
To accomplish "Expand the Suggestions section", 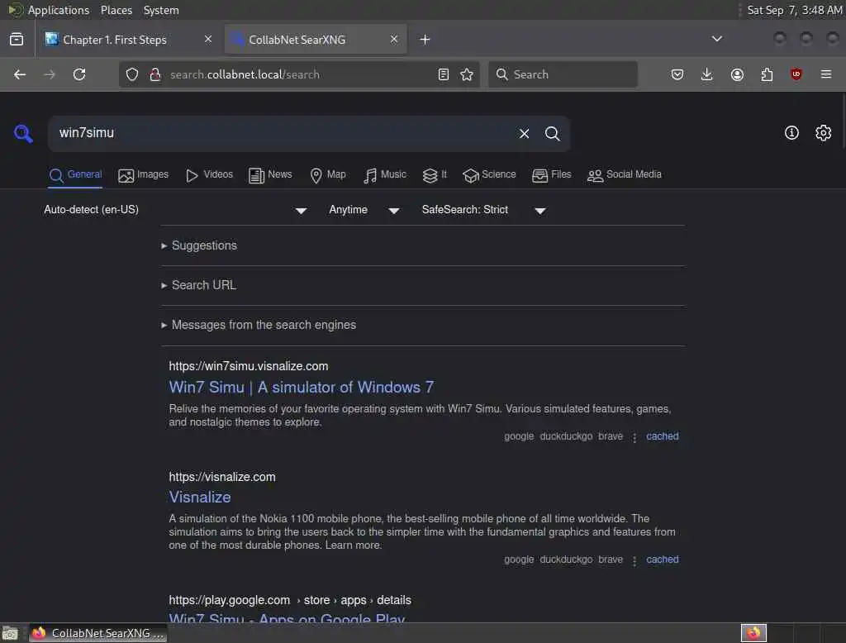I will pos(198,245).
